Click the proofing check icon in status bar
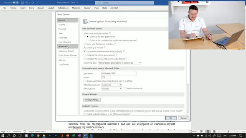The width and height of the screenshot is (246, 138). [x=25, y=131]
